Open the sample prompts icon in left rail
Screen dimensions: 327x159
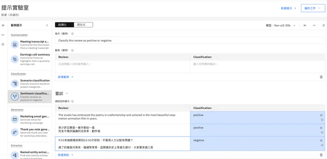click(x=3, y=26)
